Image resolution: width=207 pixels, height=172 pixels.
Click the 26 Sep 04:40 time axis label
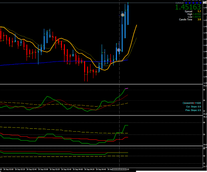pyautogui.click(x=101, y=169)
